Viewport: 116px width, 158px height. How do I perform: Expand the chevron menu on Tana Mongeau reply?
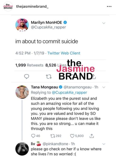pyautogui.click(x=104, y=87)
